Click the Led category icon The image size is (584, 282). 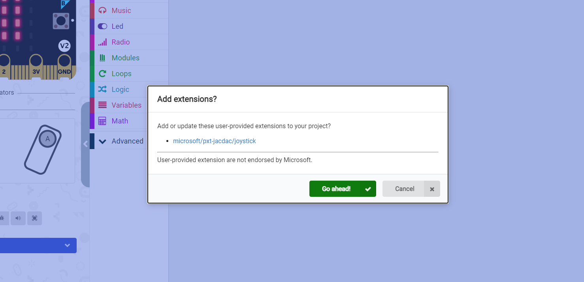(x=103, y=26)
